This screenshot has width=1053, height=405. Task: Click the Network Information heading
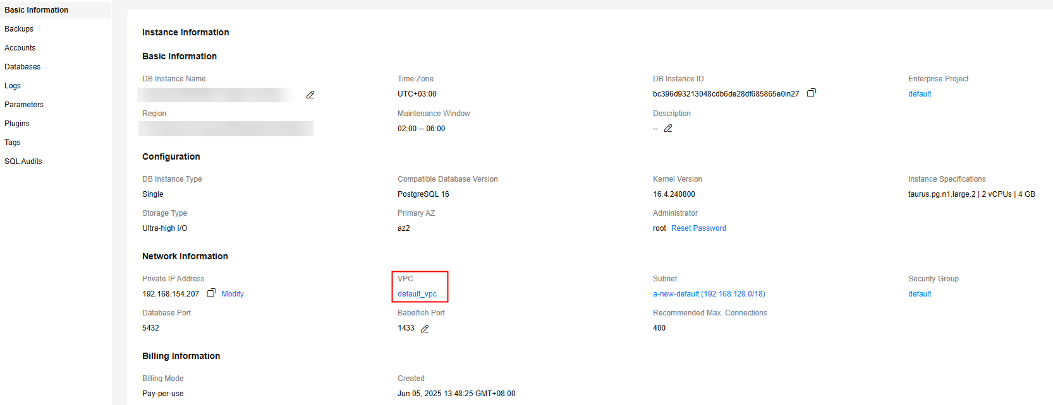185,256
